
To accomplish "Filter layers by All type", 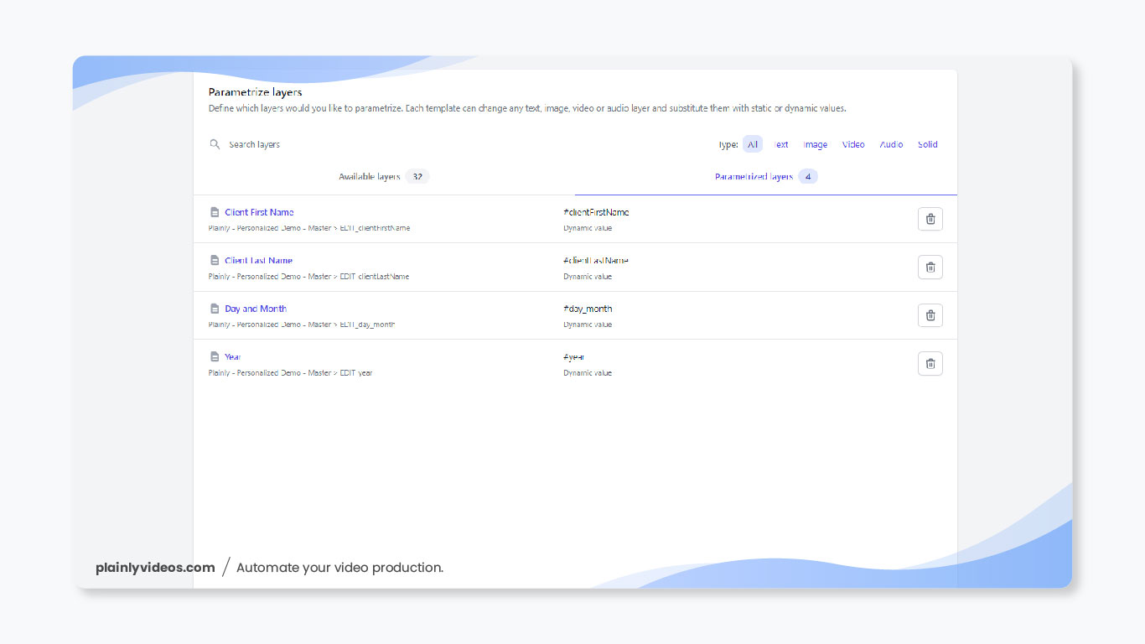I will (x=753, y=144).
